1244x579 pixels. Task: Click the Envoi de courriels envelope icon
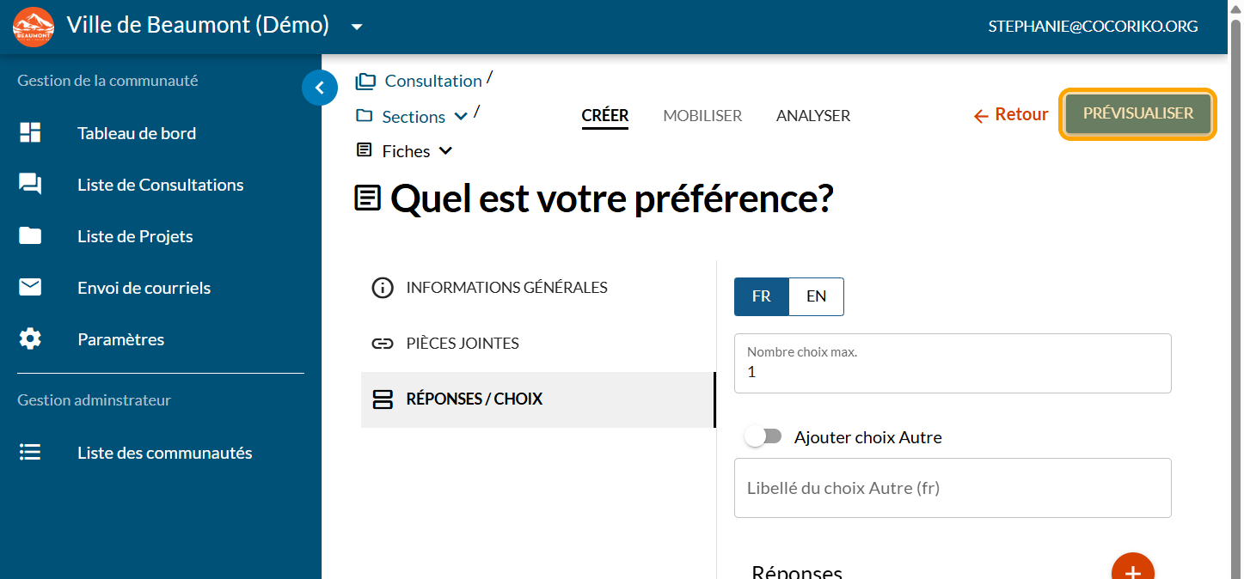tap(30, 288)
